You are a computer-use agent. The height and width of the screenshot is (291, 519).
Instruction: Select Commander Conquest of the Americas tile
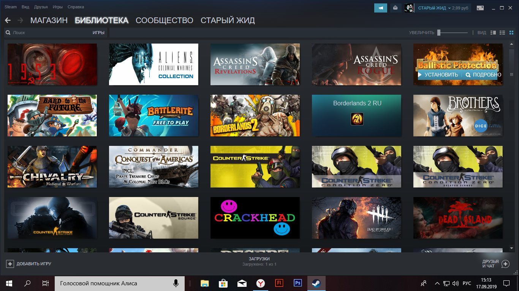[x=153, y=167]
